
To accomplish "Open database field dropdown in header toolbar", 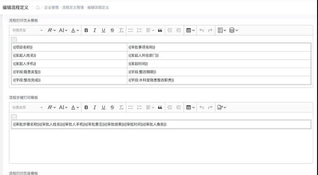I will (x=233, y=30).
